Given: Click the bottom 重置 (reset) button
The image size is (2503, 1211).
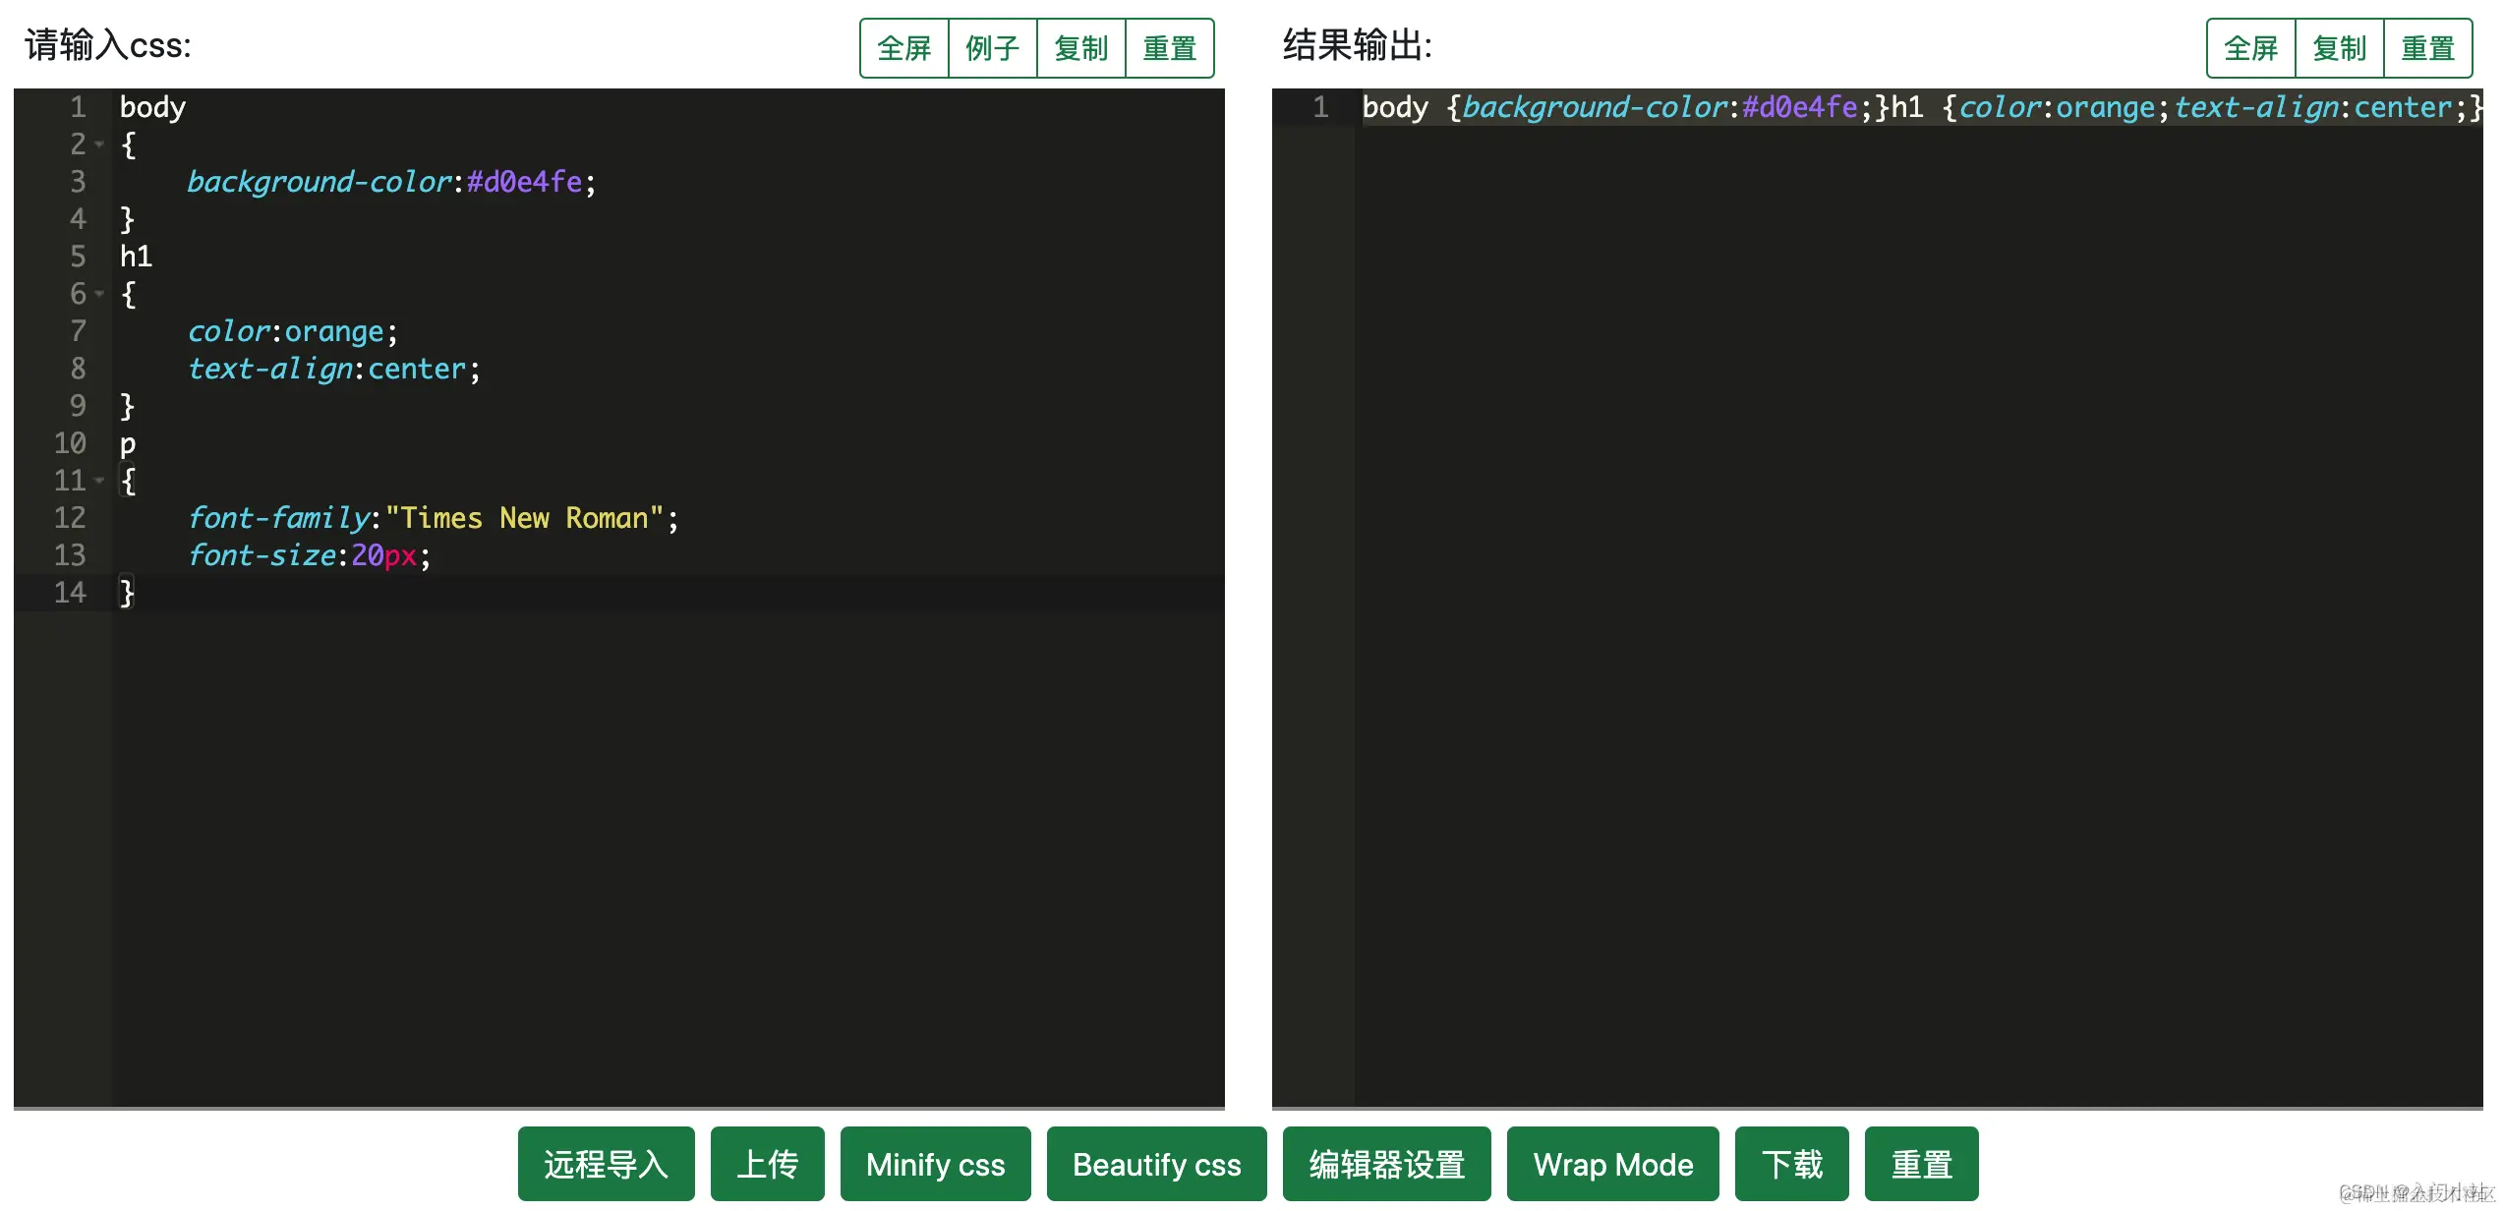Looking at the screenshot, I should pos(1922,1164).
